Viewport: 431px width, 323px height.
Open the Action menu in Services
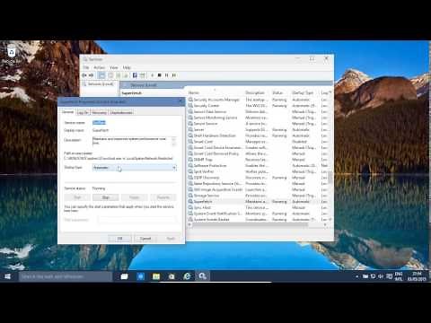(99, 67)
